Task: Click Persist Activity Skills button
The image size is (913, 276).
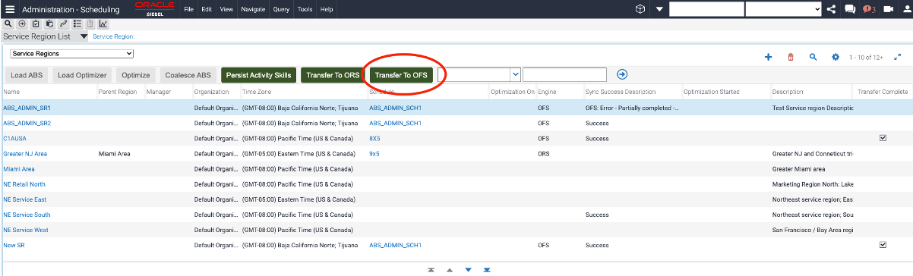Action: (259, 75)
